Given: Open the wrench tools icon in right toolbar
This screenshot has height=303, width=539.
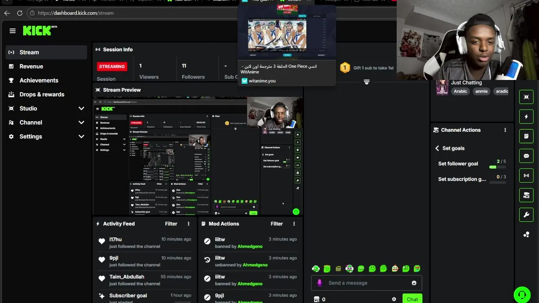Looking at the screenshot, I should pyautogui.click(x=526, y=215).
